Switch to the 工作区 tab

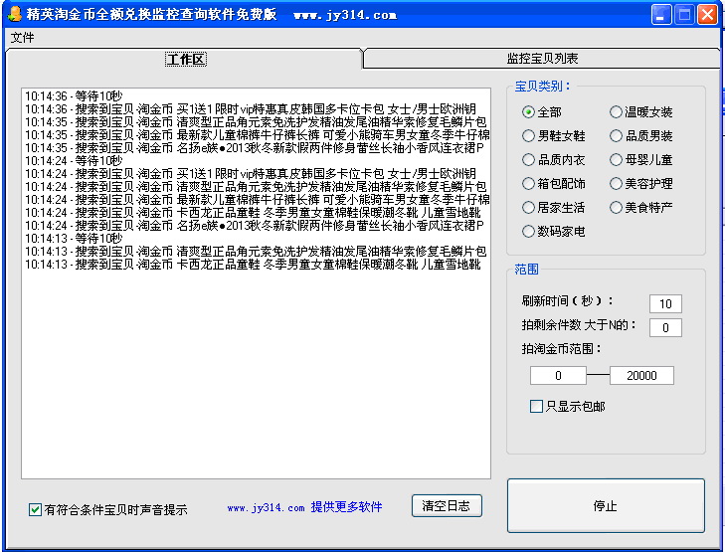point(185,60)
